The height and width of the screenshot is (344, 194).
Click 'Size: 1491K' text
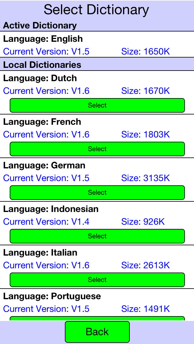click(x=145, y=309)
